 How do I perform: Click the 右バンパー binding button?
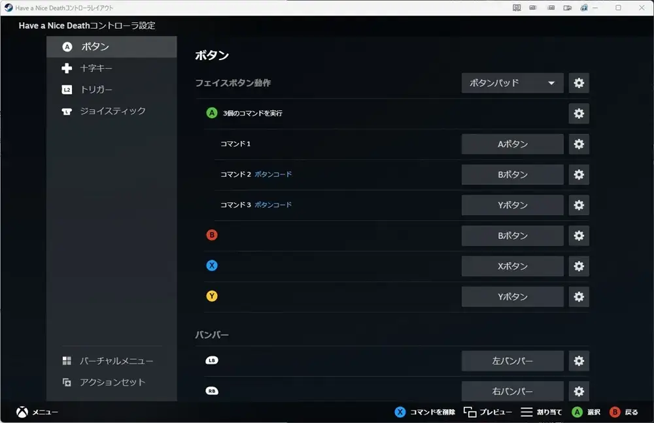point(512,392)
